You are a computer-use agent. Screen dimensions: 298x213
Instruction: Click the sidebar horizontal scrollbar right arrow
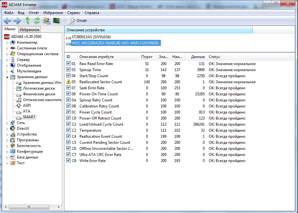point(59,207)
